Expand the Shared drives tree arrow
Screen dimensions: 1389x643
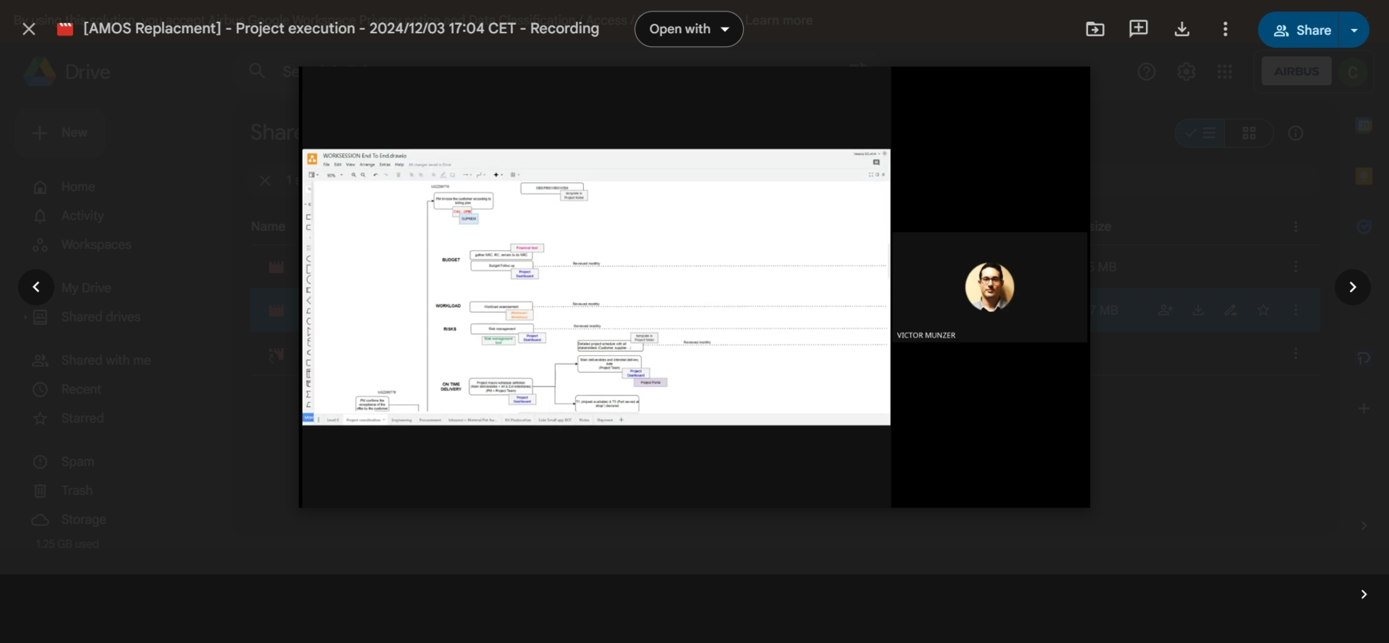click(x=25, y=317)
